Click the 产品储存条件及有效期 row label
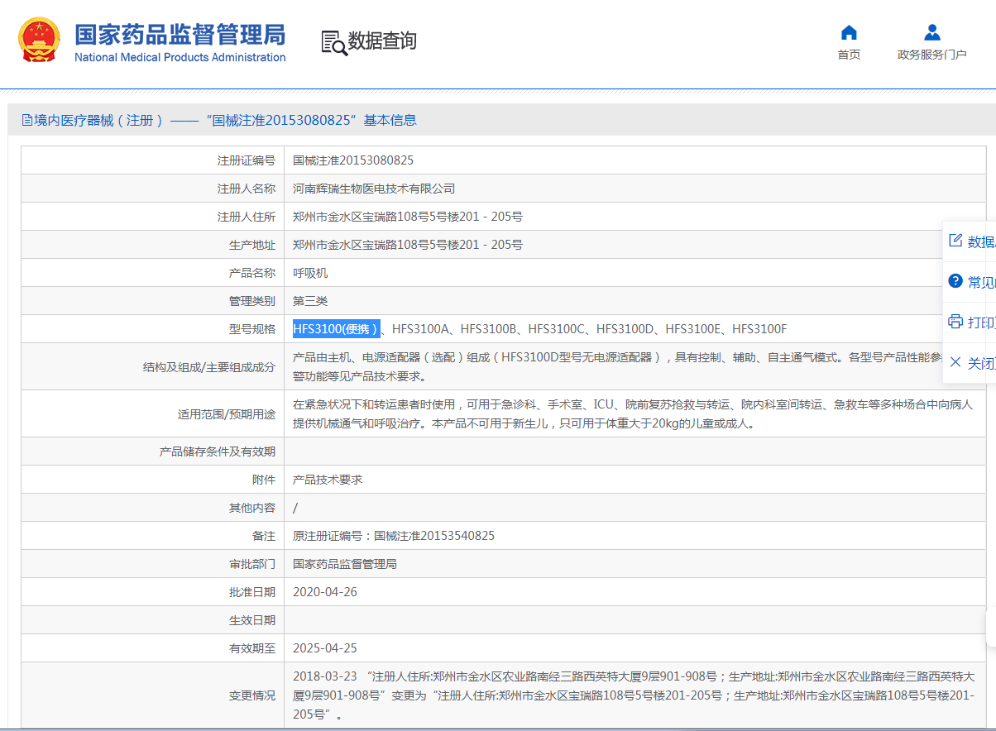996x731 pixels. pos(218,451)
